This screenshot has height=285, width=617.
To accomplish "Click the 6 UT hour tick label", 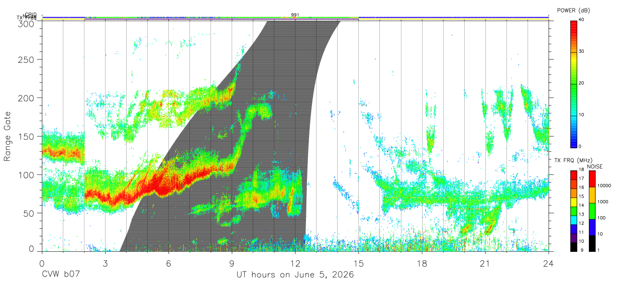I will 168,263.
